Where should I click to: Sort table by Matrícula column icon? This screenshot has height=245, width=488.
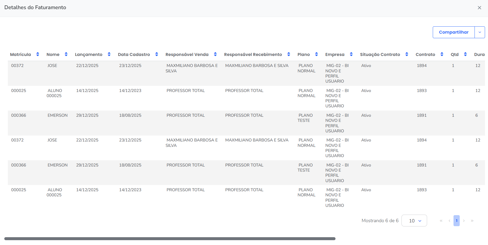[x=38, y=54]
